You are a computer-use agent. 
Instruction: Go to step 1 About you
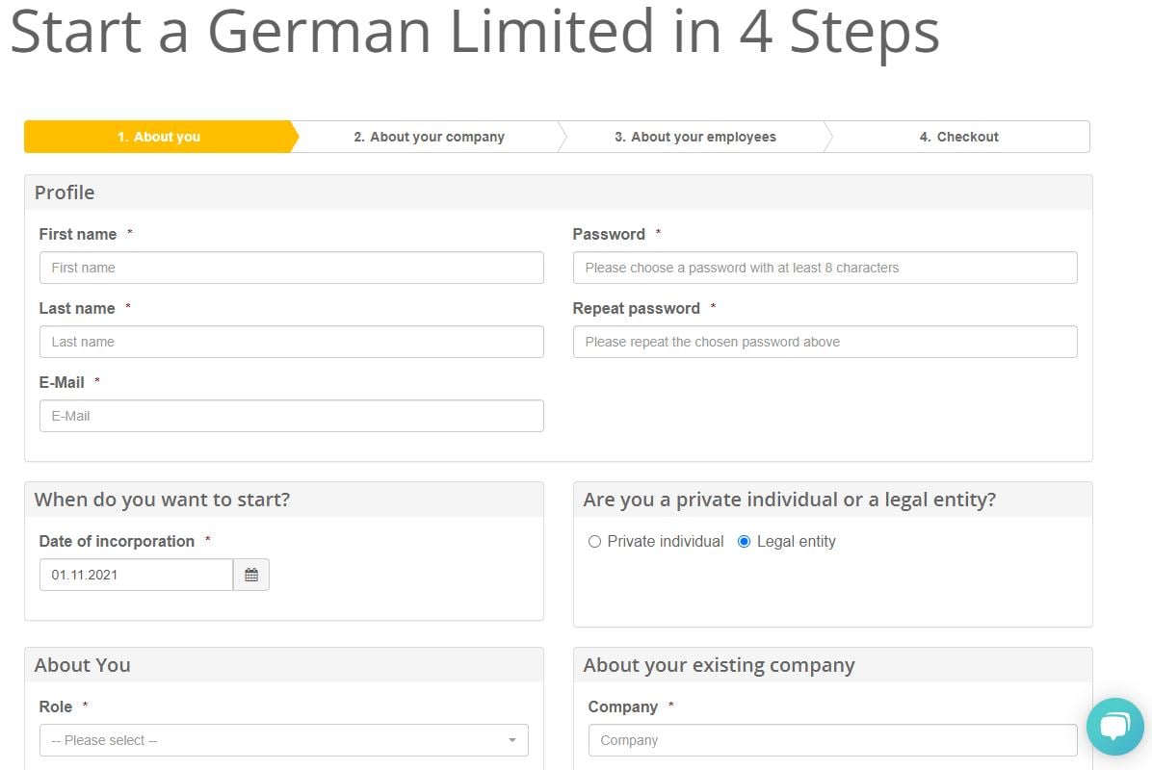click(159, 137)
